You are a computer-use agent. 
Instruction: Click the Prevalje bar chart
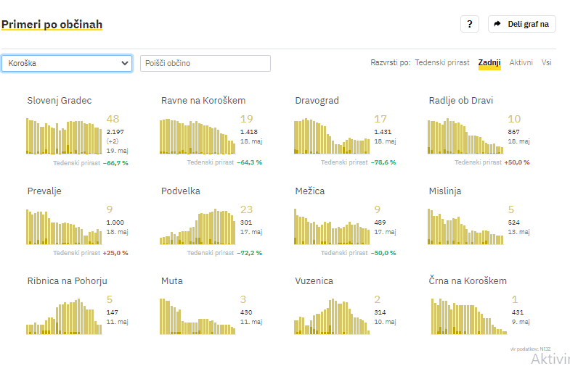64,227
